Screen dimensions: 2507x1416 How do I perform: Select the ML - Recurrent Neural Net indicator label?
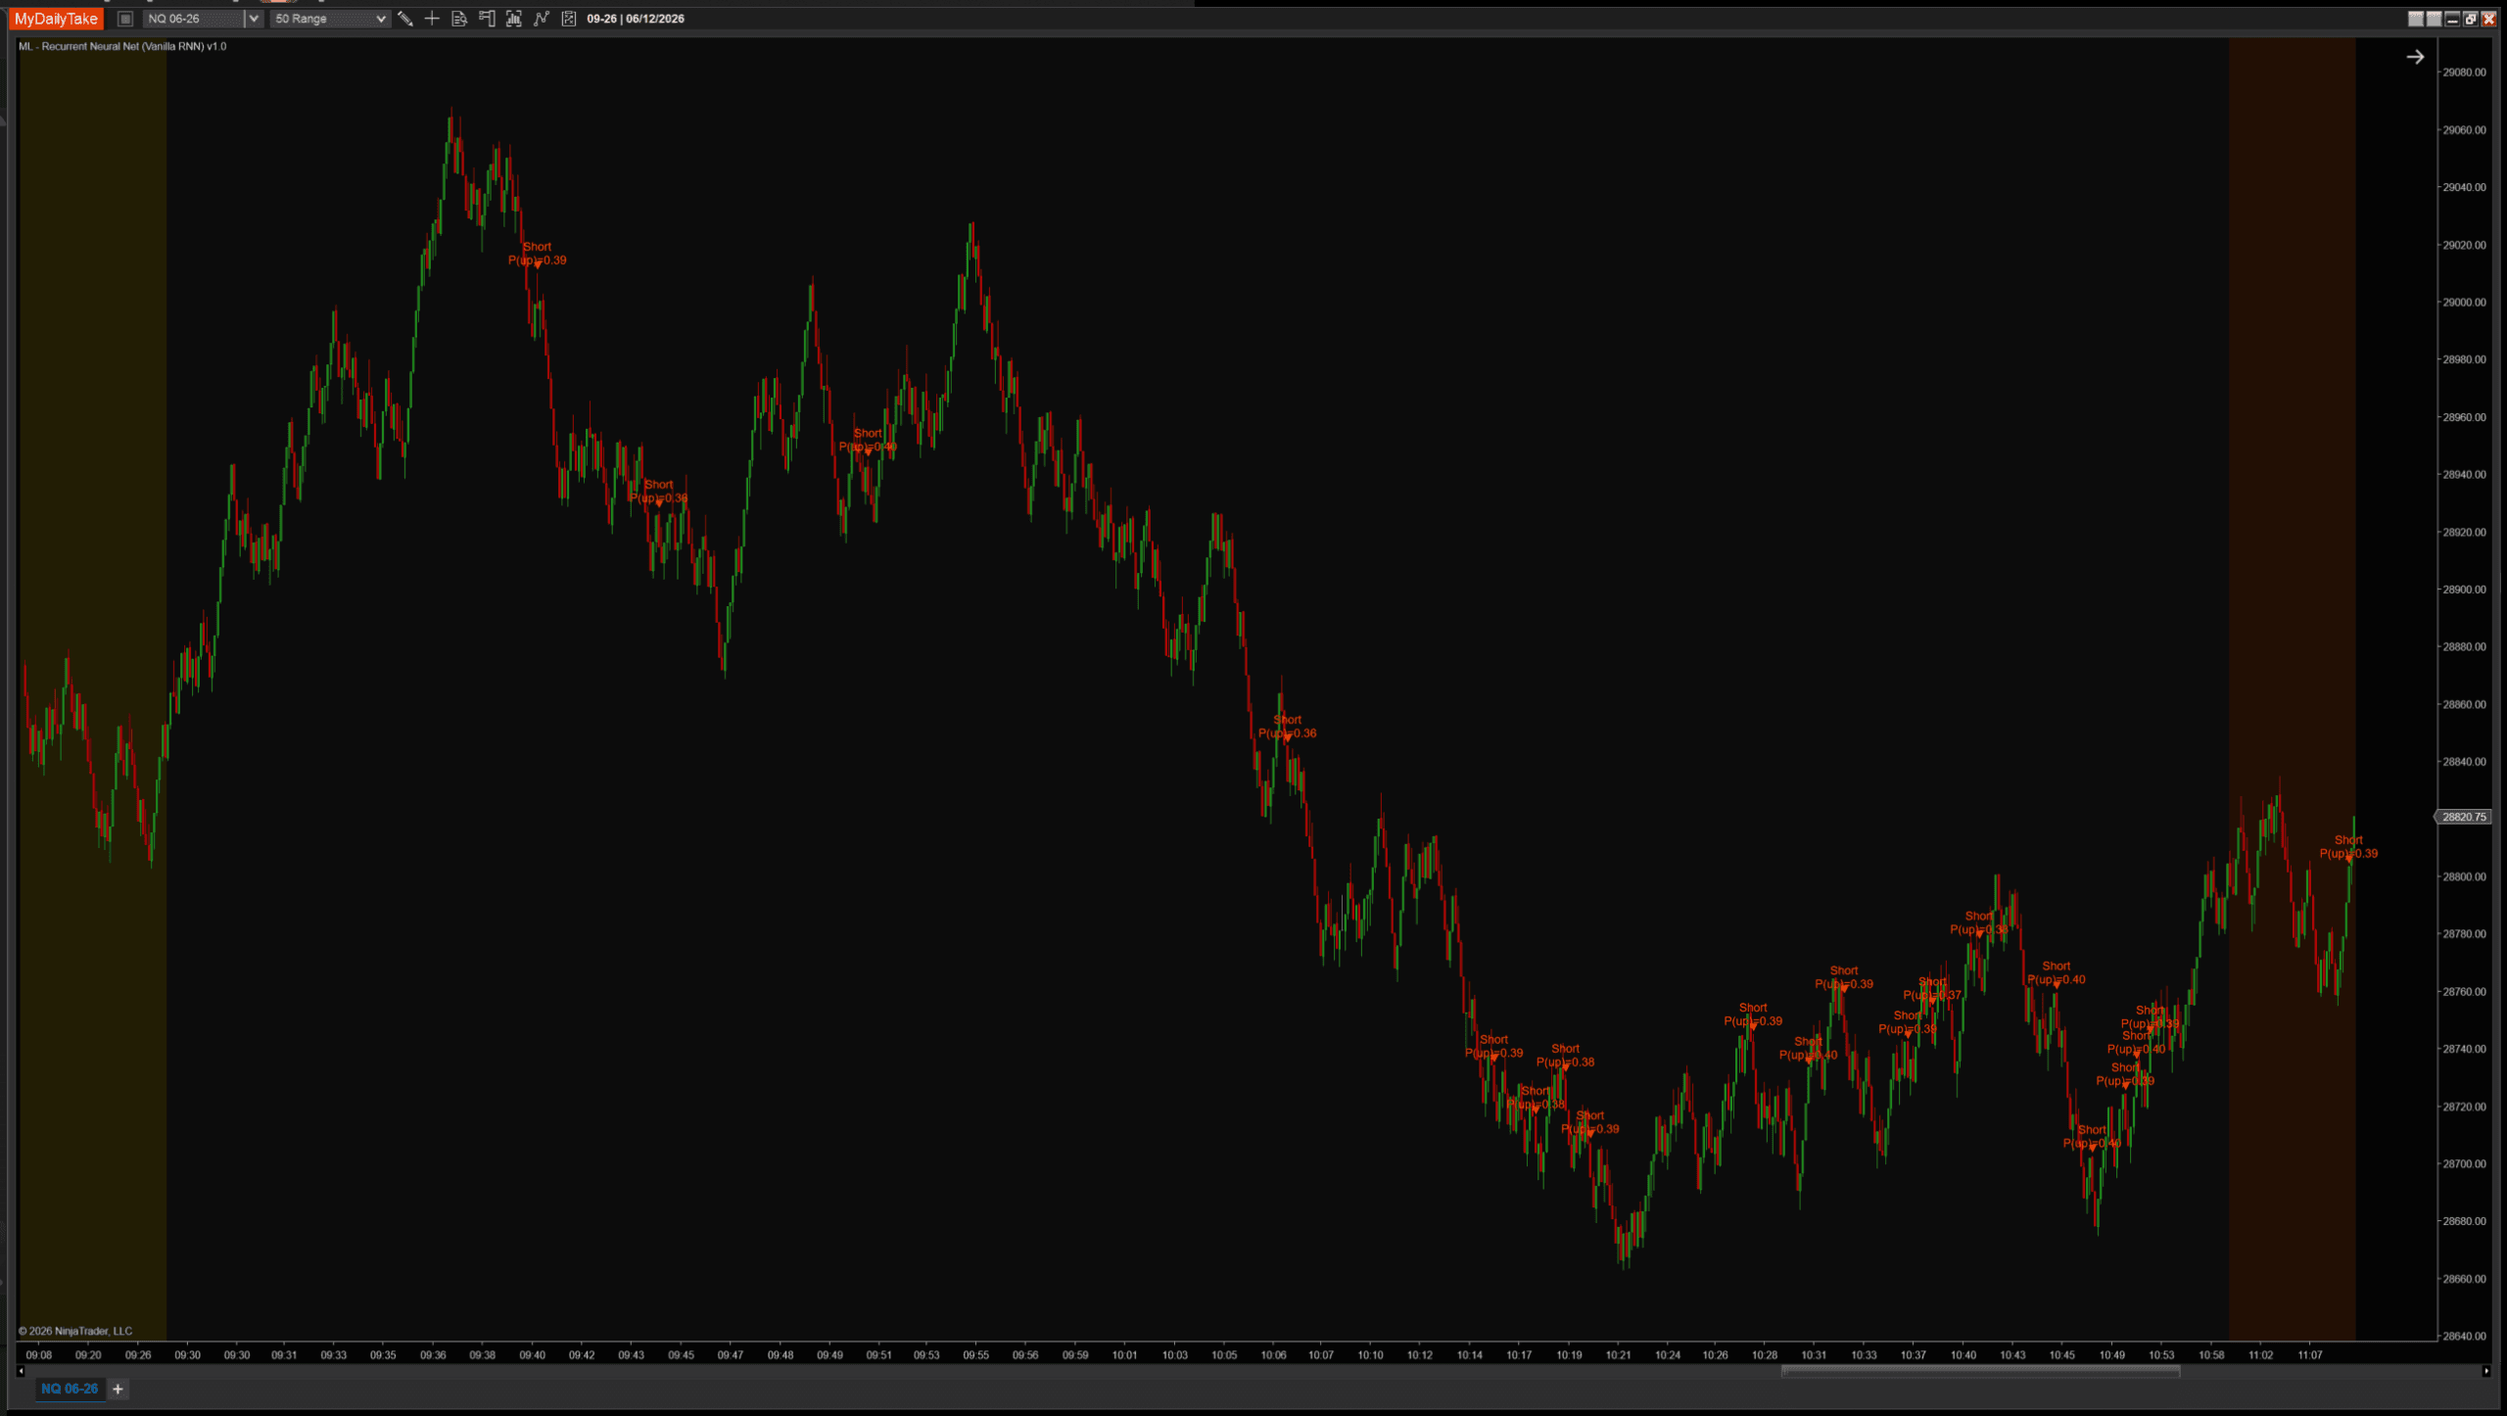(x=122, y=46)
